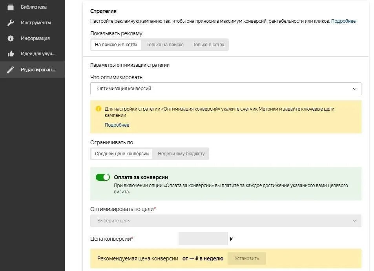The image size is (374, 271).
Task: Click the Инструменты wrench icon
Action: point(11,23)
